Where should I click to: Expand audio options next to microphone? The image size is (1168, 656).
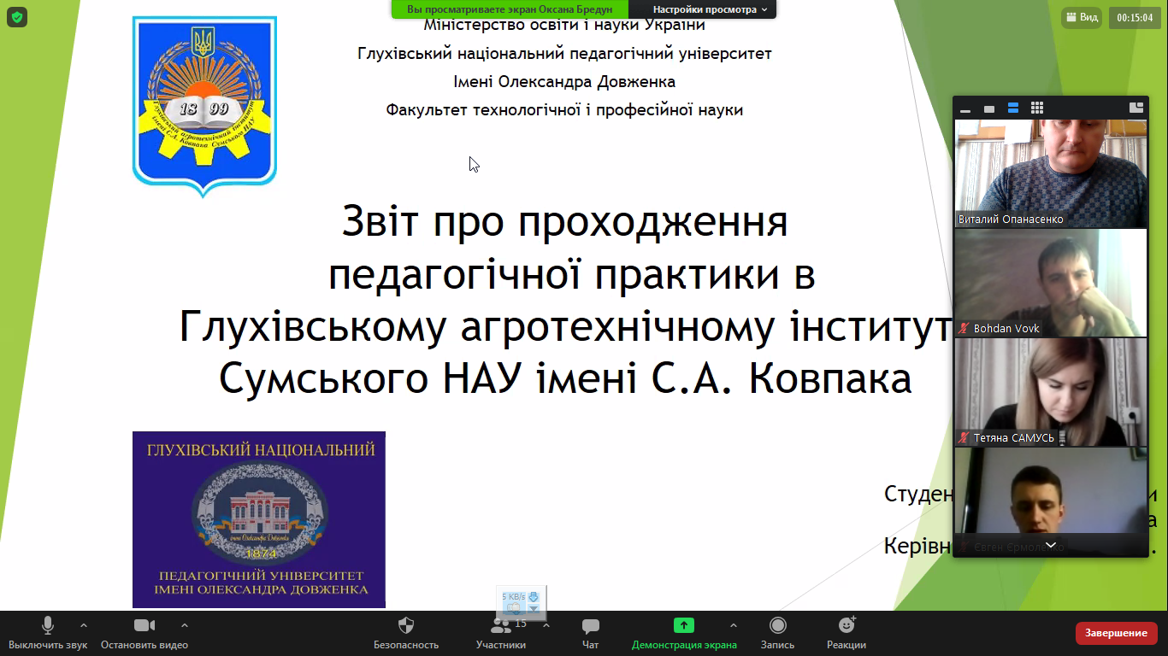coord(84,625)
